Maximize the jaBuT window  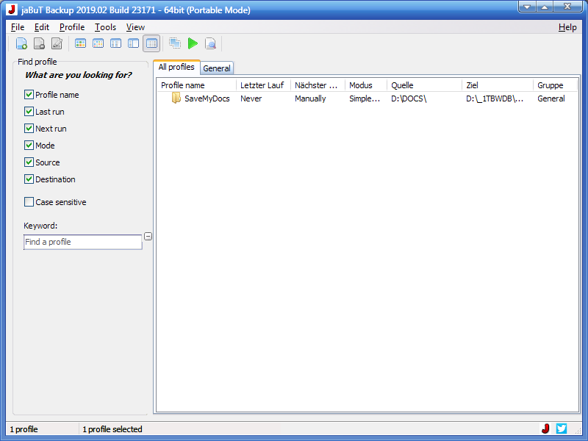pyautogui.click(x=545, y=7)
